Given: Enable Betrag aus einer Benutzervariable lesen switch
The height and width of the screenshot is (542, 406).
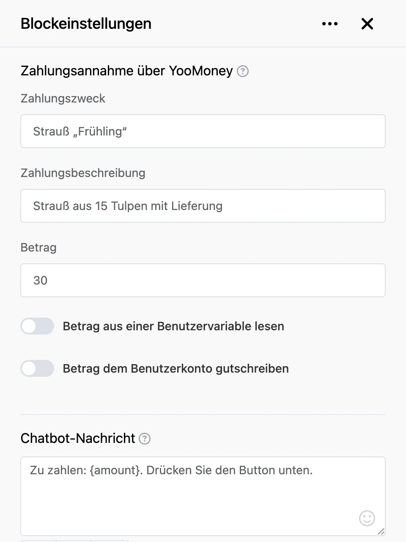Looking at the screenshot, I should (37, 326).
